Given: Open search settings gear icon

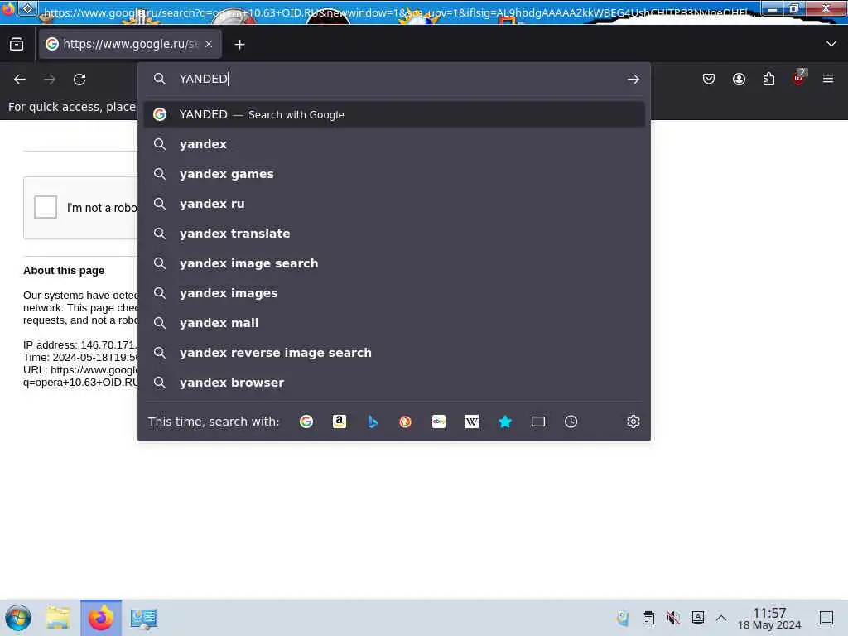Looking at the screenshot, I should tap(634, 422).
